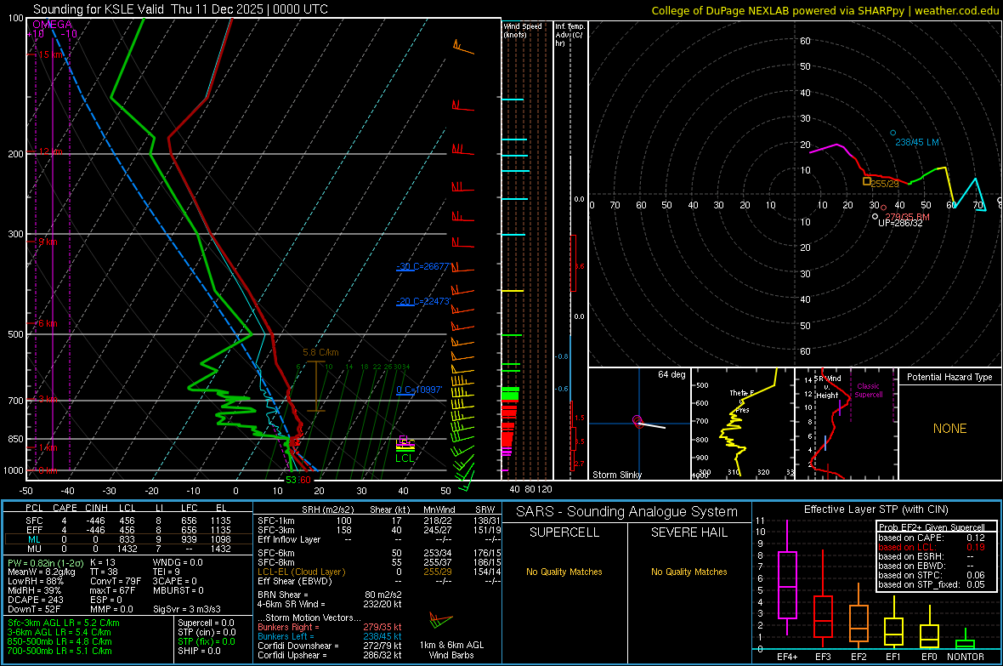Click the '15 km' height marker

pos(51,54)
